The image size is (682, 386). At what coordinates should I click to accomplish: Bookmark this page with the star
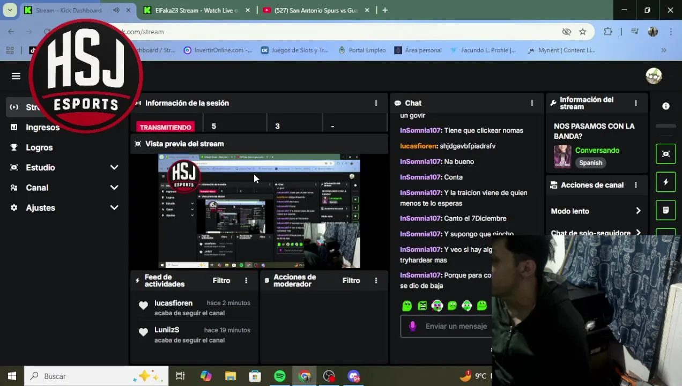click(583, 32)
